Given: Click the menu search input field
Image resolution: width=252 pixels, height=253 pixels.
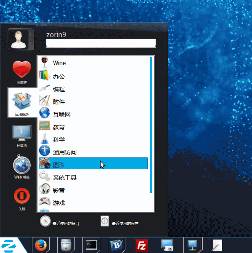Looking at the screenshot, I should [x=101, y=43].
